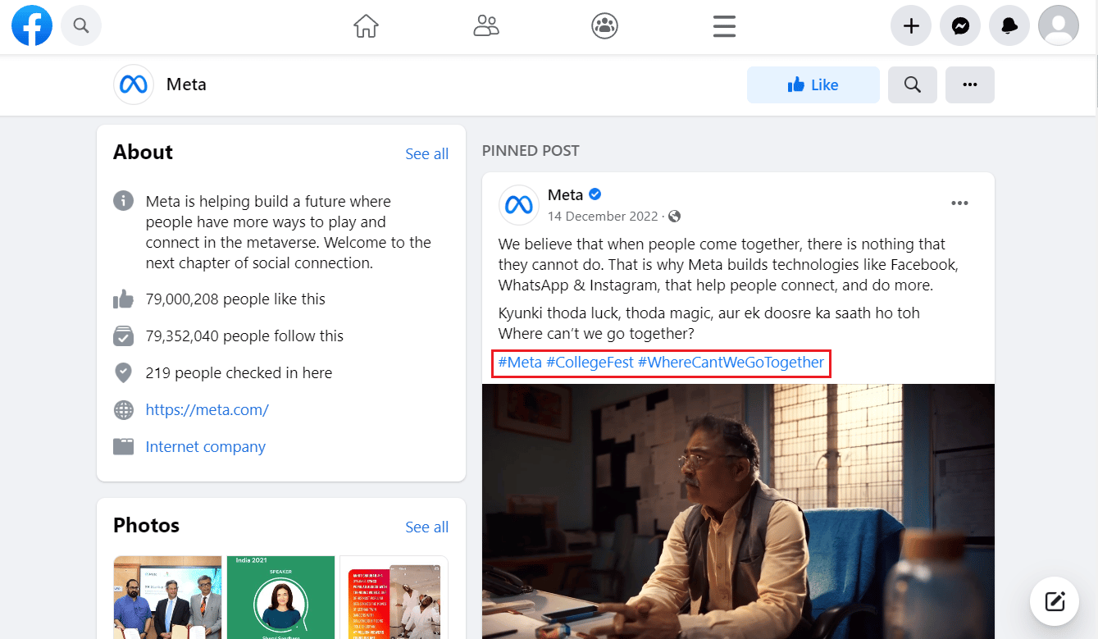
Task: Click the verified badge next to Meta
Action: [595, 194]
